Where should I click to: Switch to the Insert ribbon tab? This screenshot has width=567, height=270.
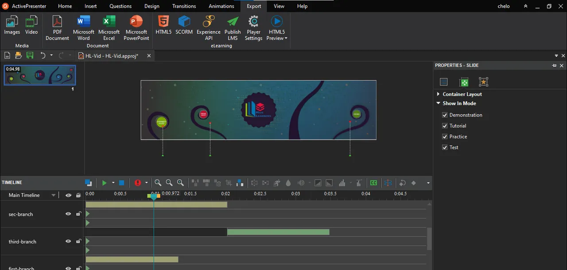click(91, 6)
